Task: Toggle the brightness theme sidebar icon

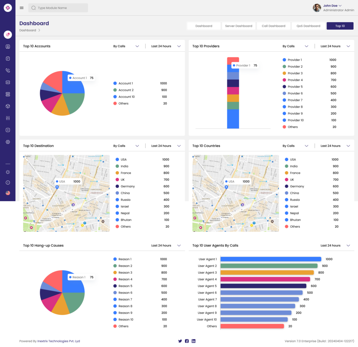Action: pos(8,172)
